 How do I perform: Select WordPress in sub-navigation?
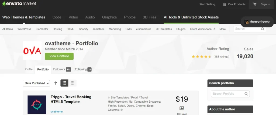24,29
